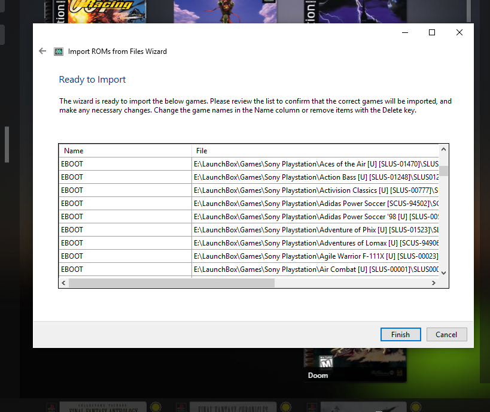Select the Agile Warrior F-111X file path
This screenshot has width=490, height=412.
point(315,256)
